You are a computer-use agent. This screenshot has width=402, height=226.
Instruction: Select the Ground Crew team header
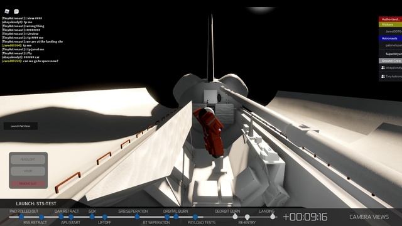click(x=391, y=61)
